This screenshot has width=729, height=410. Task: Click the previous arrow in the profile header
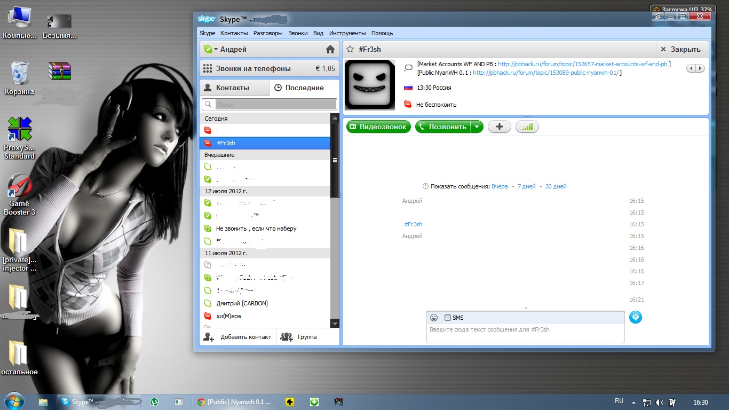pyautogui.click(x=691, y=68)
